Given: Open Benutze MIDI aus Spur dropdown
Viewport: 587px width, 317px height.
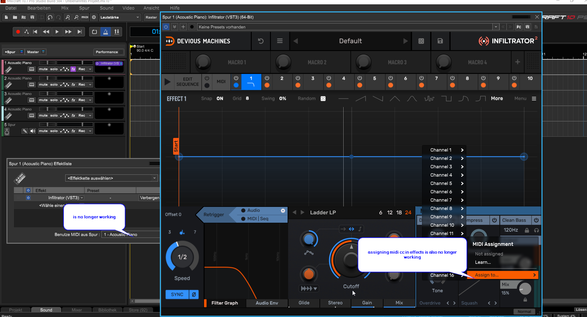Looking at the screenshot, I should [131, 234].
